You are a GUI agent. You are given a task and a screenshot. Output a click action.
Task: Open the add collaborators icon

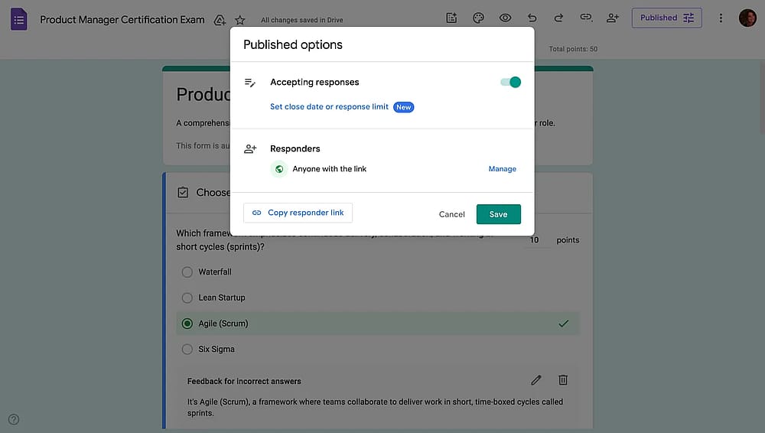pos(612,18)
